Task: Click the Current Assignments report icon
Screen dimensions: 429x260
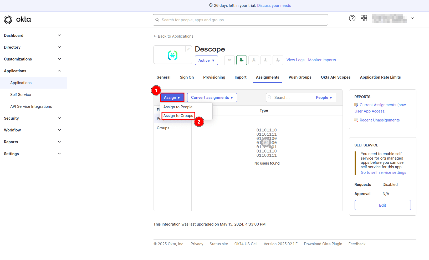Action: [356, 105]
